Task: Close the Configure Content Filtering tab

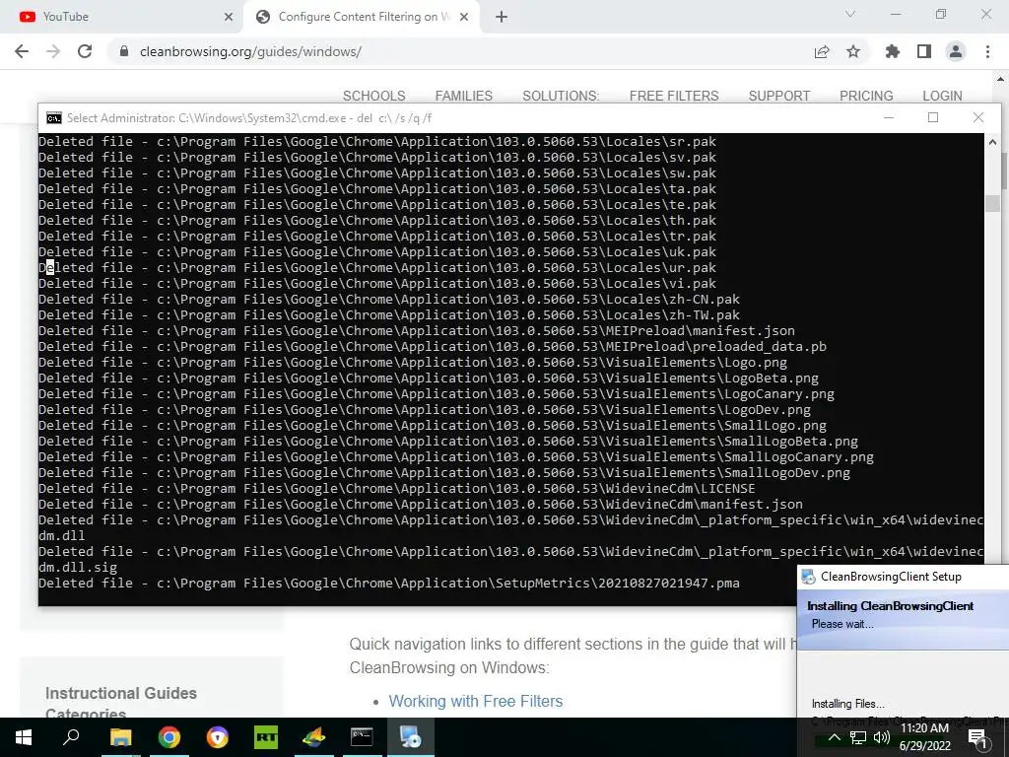Action: tap(464, 18)
